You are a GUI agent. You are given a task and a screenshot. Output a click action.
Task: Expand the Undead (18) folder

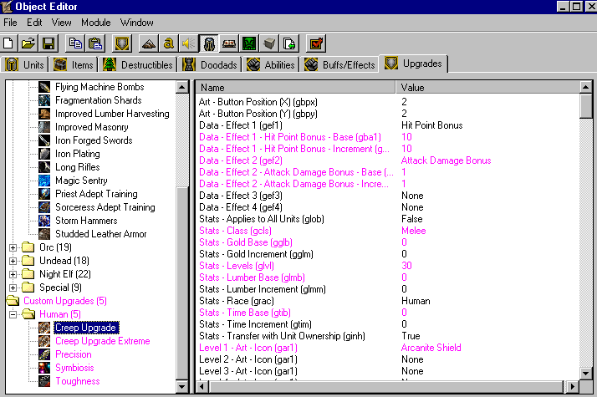(13, 261)
